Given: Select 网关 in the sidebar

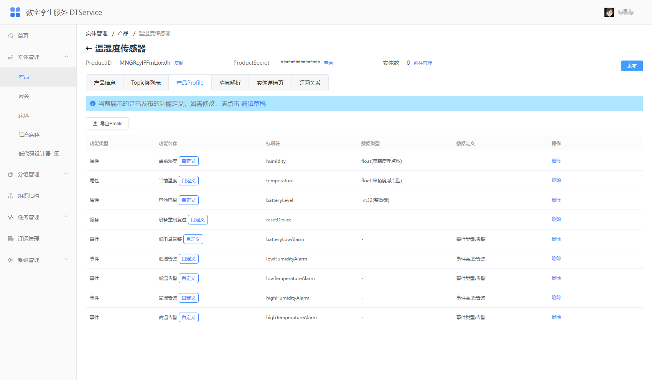Looking at the screenshot, I should point(24,96).
